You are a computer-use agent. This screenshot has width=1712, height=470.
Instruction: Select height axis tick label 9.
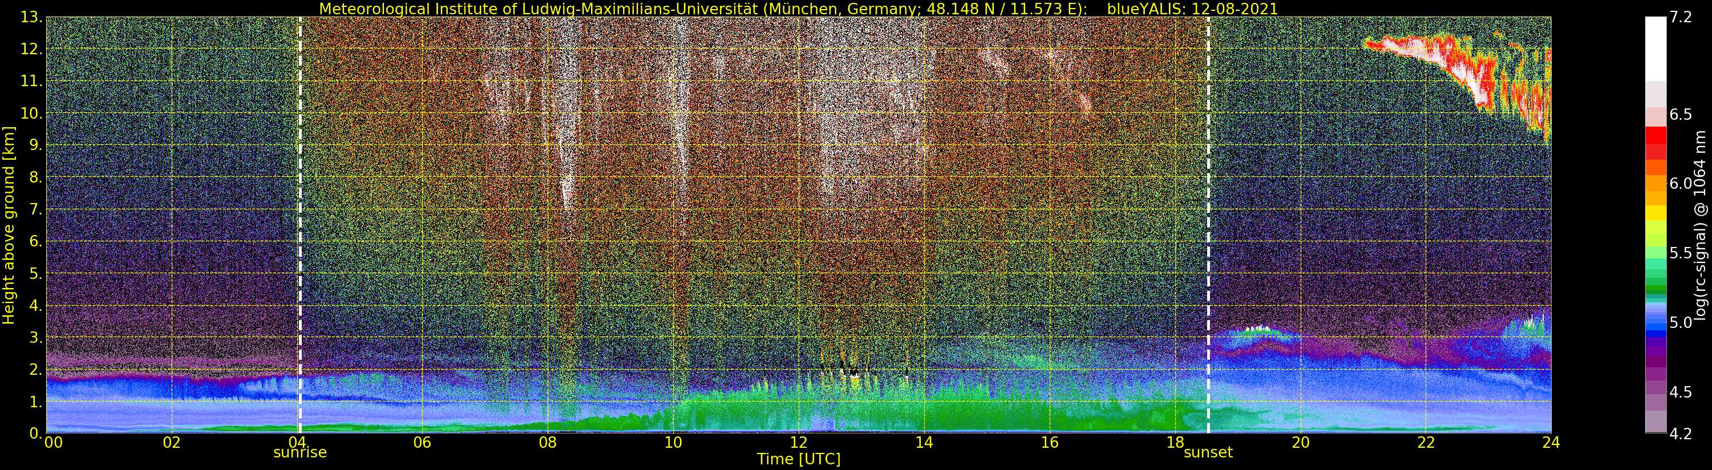[35, 145]
